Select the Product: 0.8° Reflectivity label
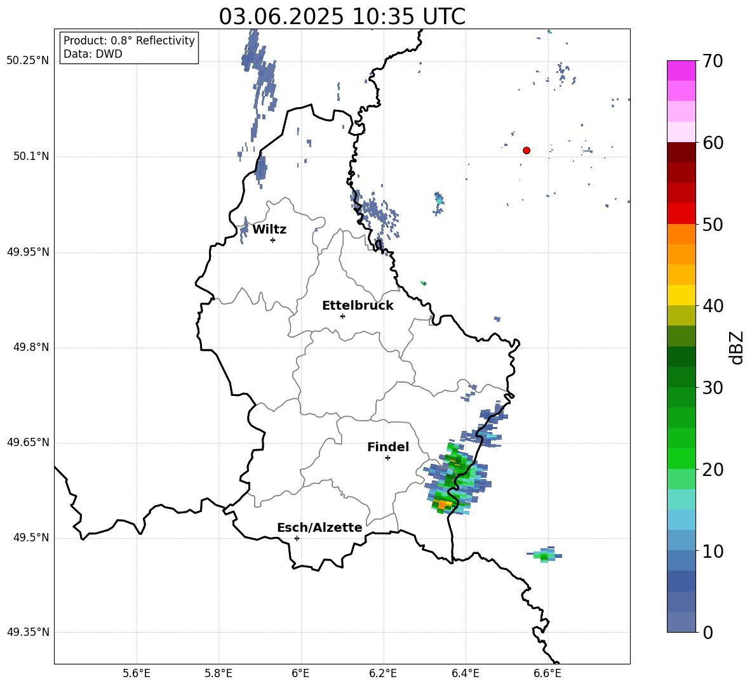Image resolution: width=752 pixels, height=686 pixels. coord(129,41)
